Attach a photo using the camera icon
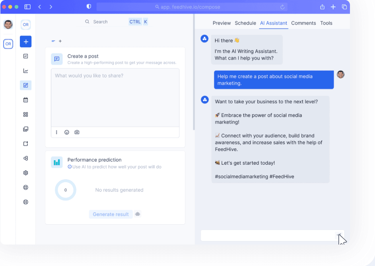The width and height of the screenshot is (375, 266). click(x=76, y=132)
